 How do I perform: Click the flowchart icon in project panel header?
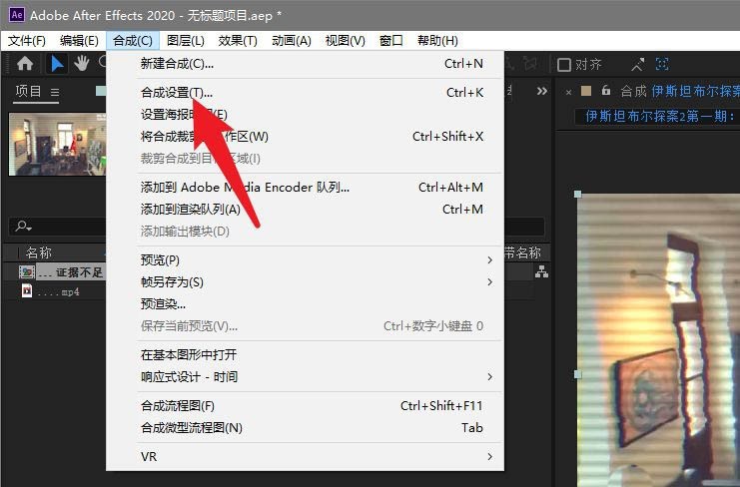pyautogui.click(x=541, y=271)
